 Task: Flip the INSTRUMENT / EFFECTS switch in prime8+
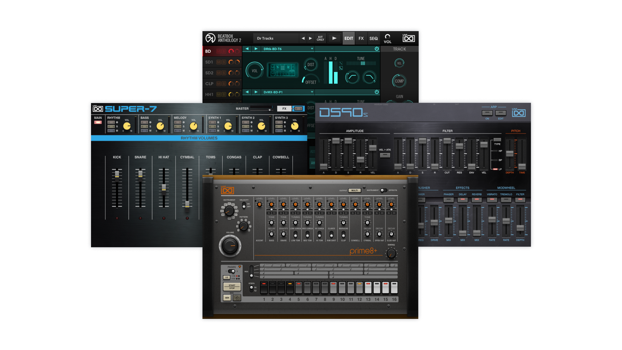(384, 190)
